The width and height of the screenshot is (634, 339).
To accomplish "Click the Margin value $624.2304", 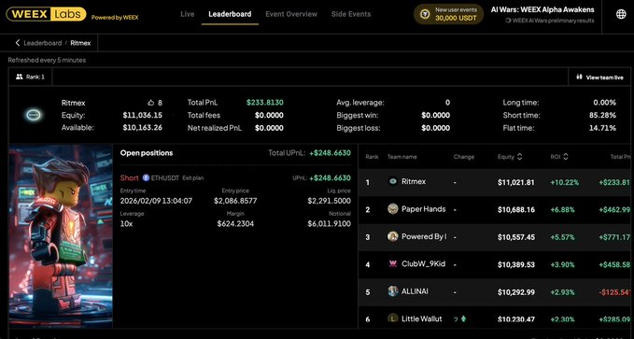I will pos(235,224).
